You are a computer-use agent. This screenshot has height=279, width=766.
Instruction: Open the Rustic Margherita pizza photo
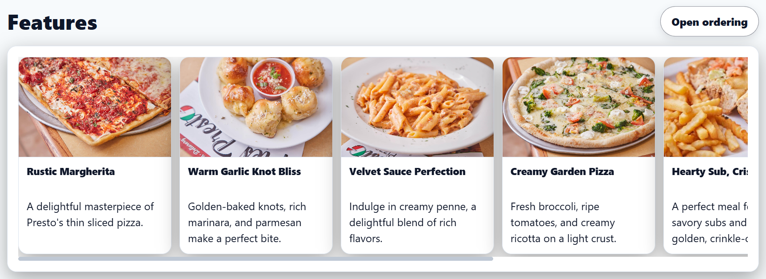click(x=95, y=107)
